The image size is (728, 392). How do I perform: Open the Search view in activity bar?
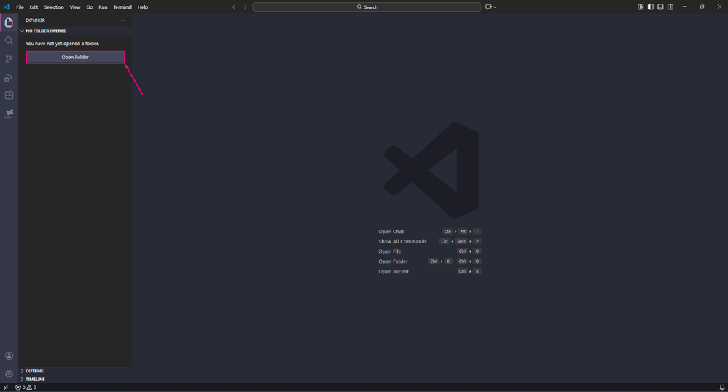9,41
